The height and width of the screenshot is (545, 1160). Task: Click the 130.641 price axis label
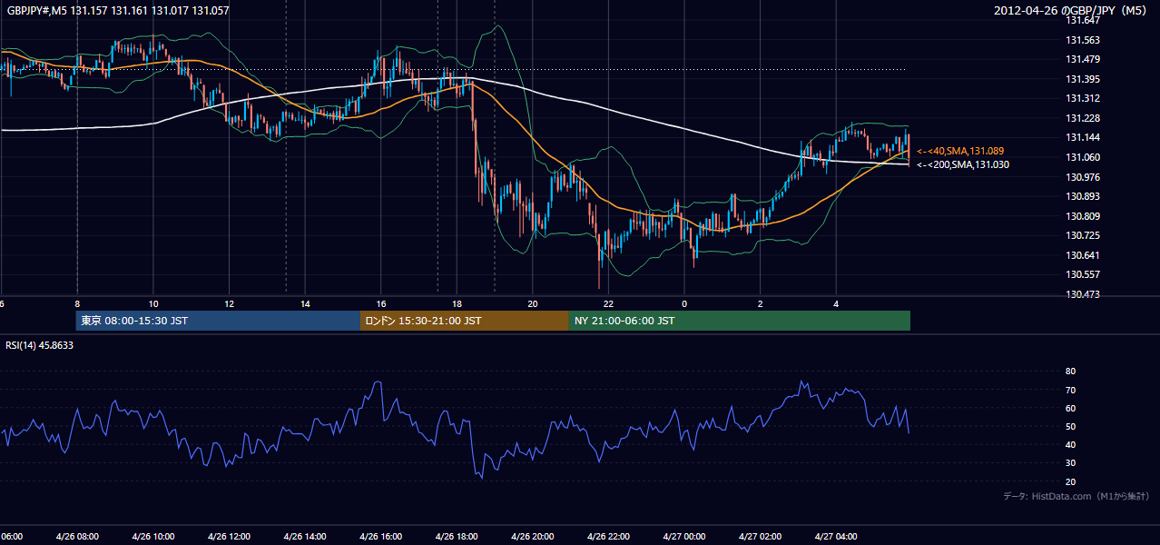pyautogui.click(x=1083, y=255)
